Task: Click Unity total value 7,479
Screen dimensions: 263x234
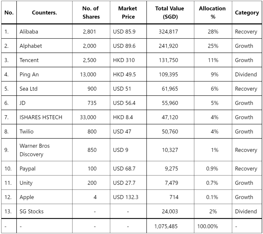Action: (171, 183)
